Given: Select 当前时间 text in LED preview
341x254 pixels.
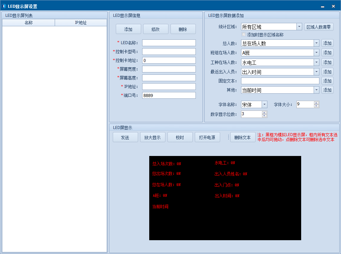Looking at the screenshot, I should pos(160,207).
